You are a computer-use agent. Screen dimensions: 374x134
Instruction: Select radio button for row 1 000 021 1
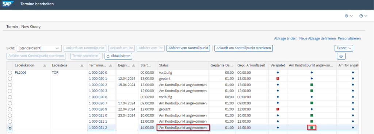10,121
